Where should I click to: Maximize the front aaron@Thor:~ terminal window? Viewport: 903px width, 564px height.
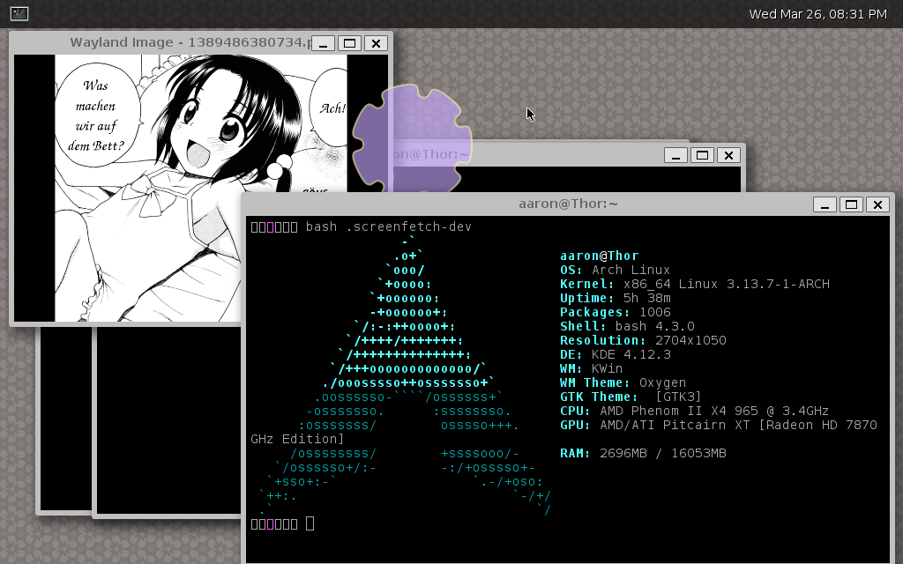pyautogui.click(x=851, y=204)
